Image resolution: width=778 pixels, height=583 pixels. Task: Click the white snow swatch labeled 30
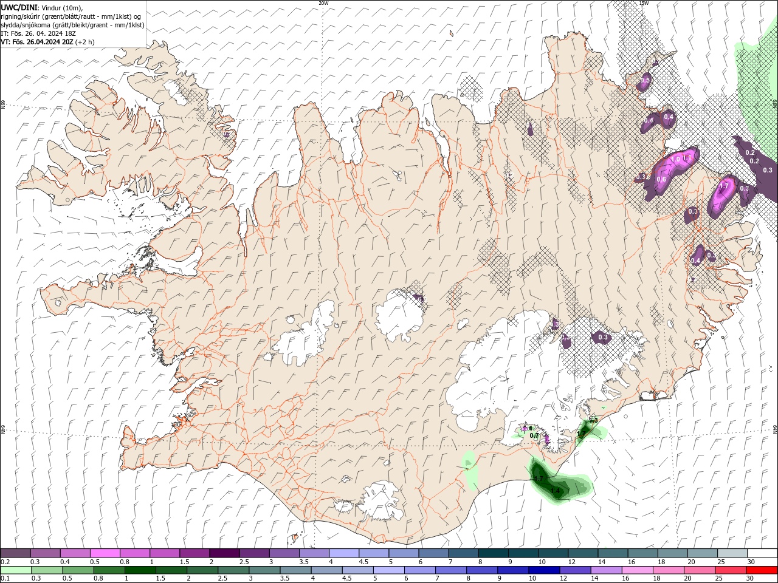pyautogui.click(x=762, y=553)
